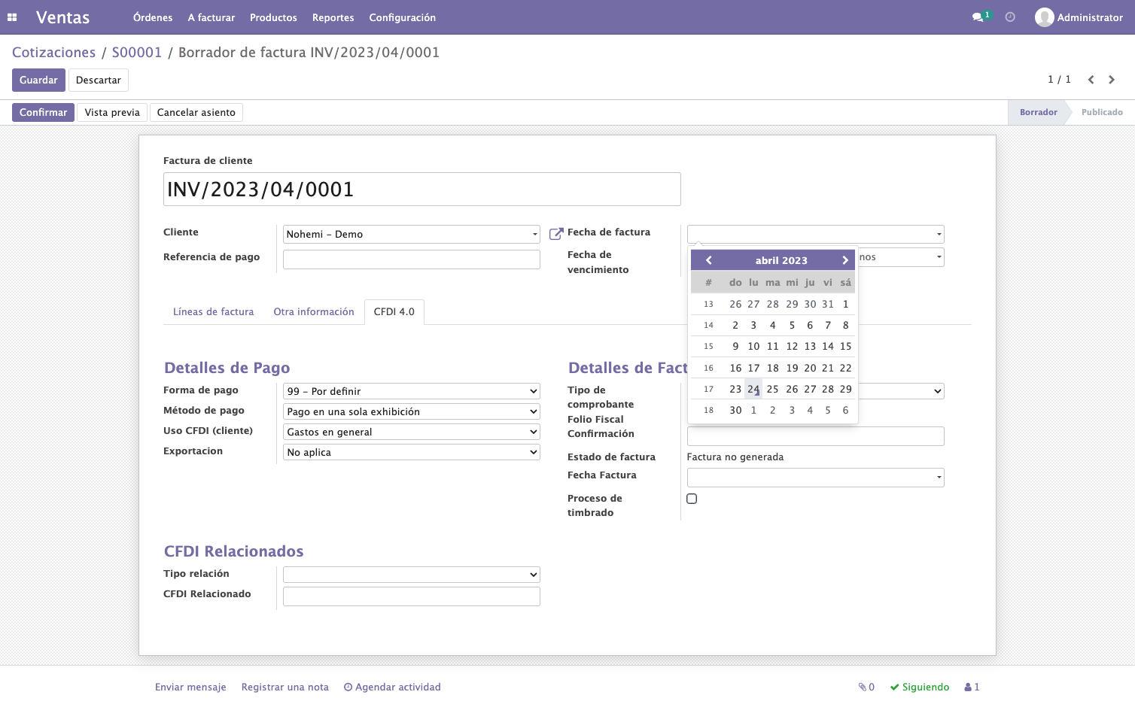
Task: Open the conversations chat icon
Action: pos(978,17)
